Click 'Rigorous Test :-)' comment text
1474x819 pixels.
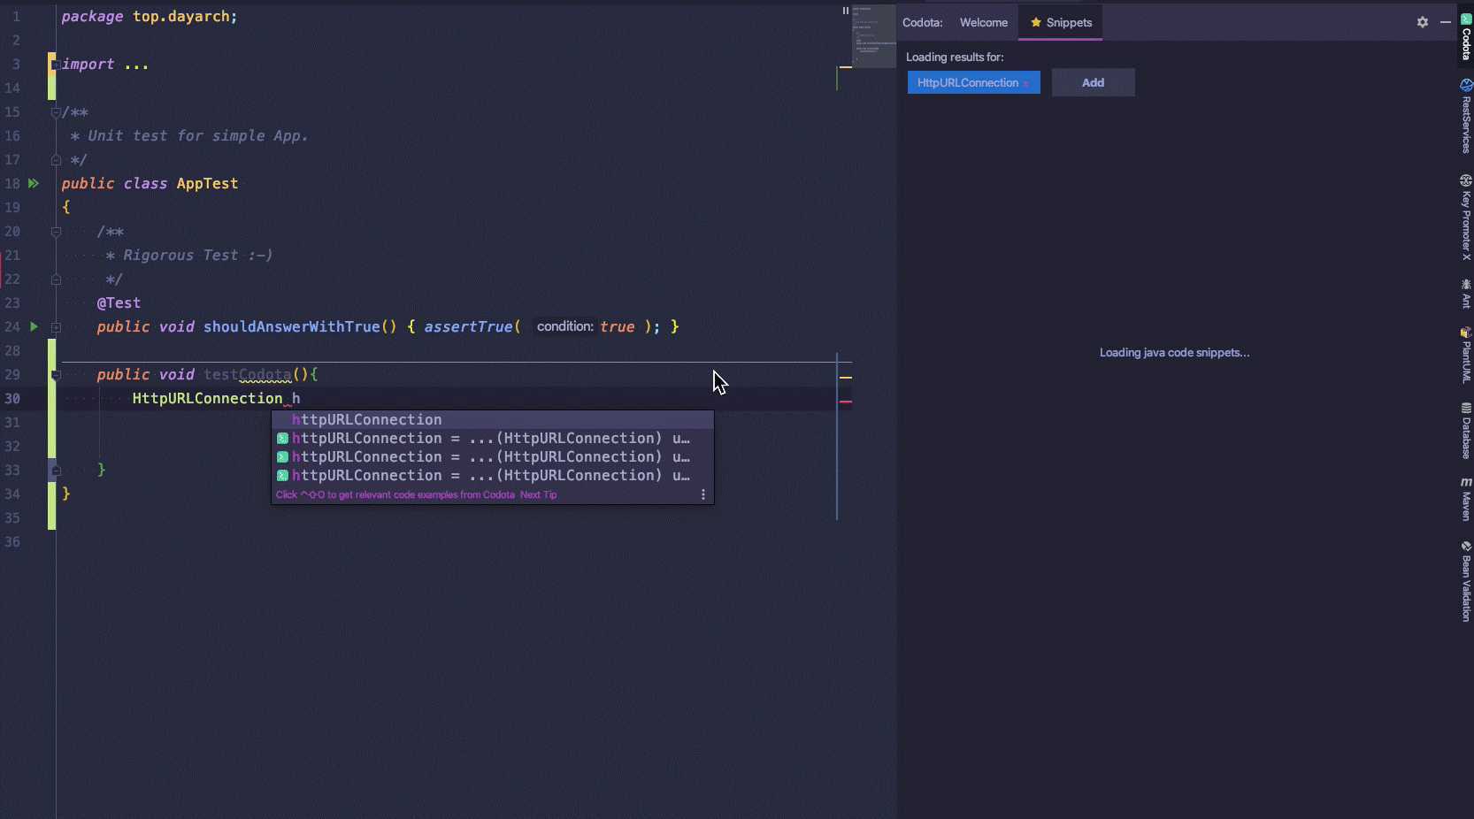point(198,255)
